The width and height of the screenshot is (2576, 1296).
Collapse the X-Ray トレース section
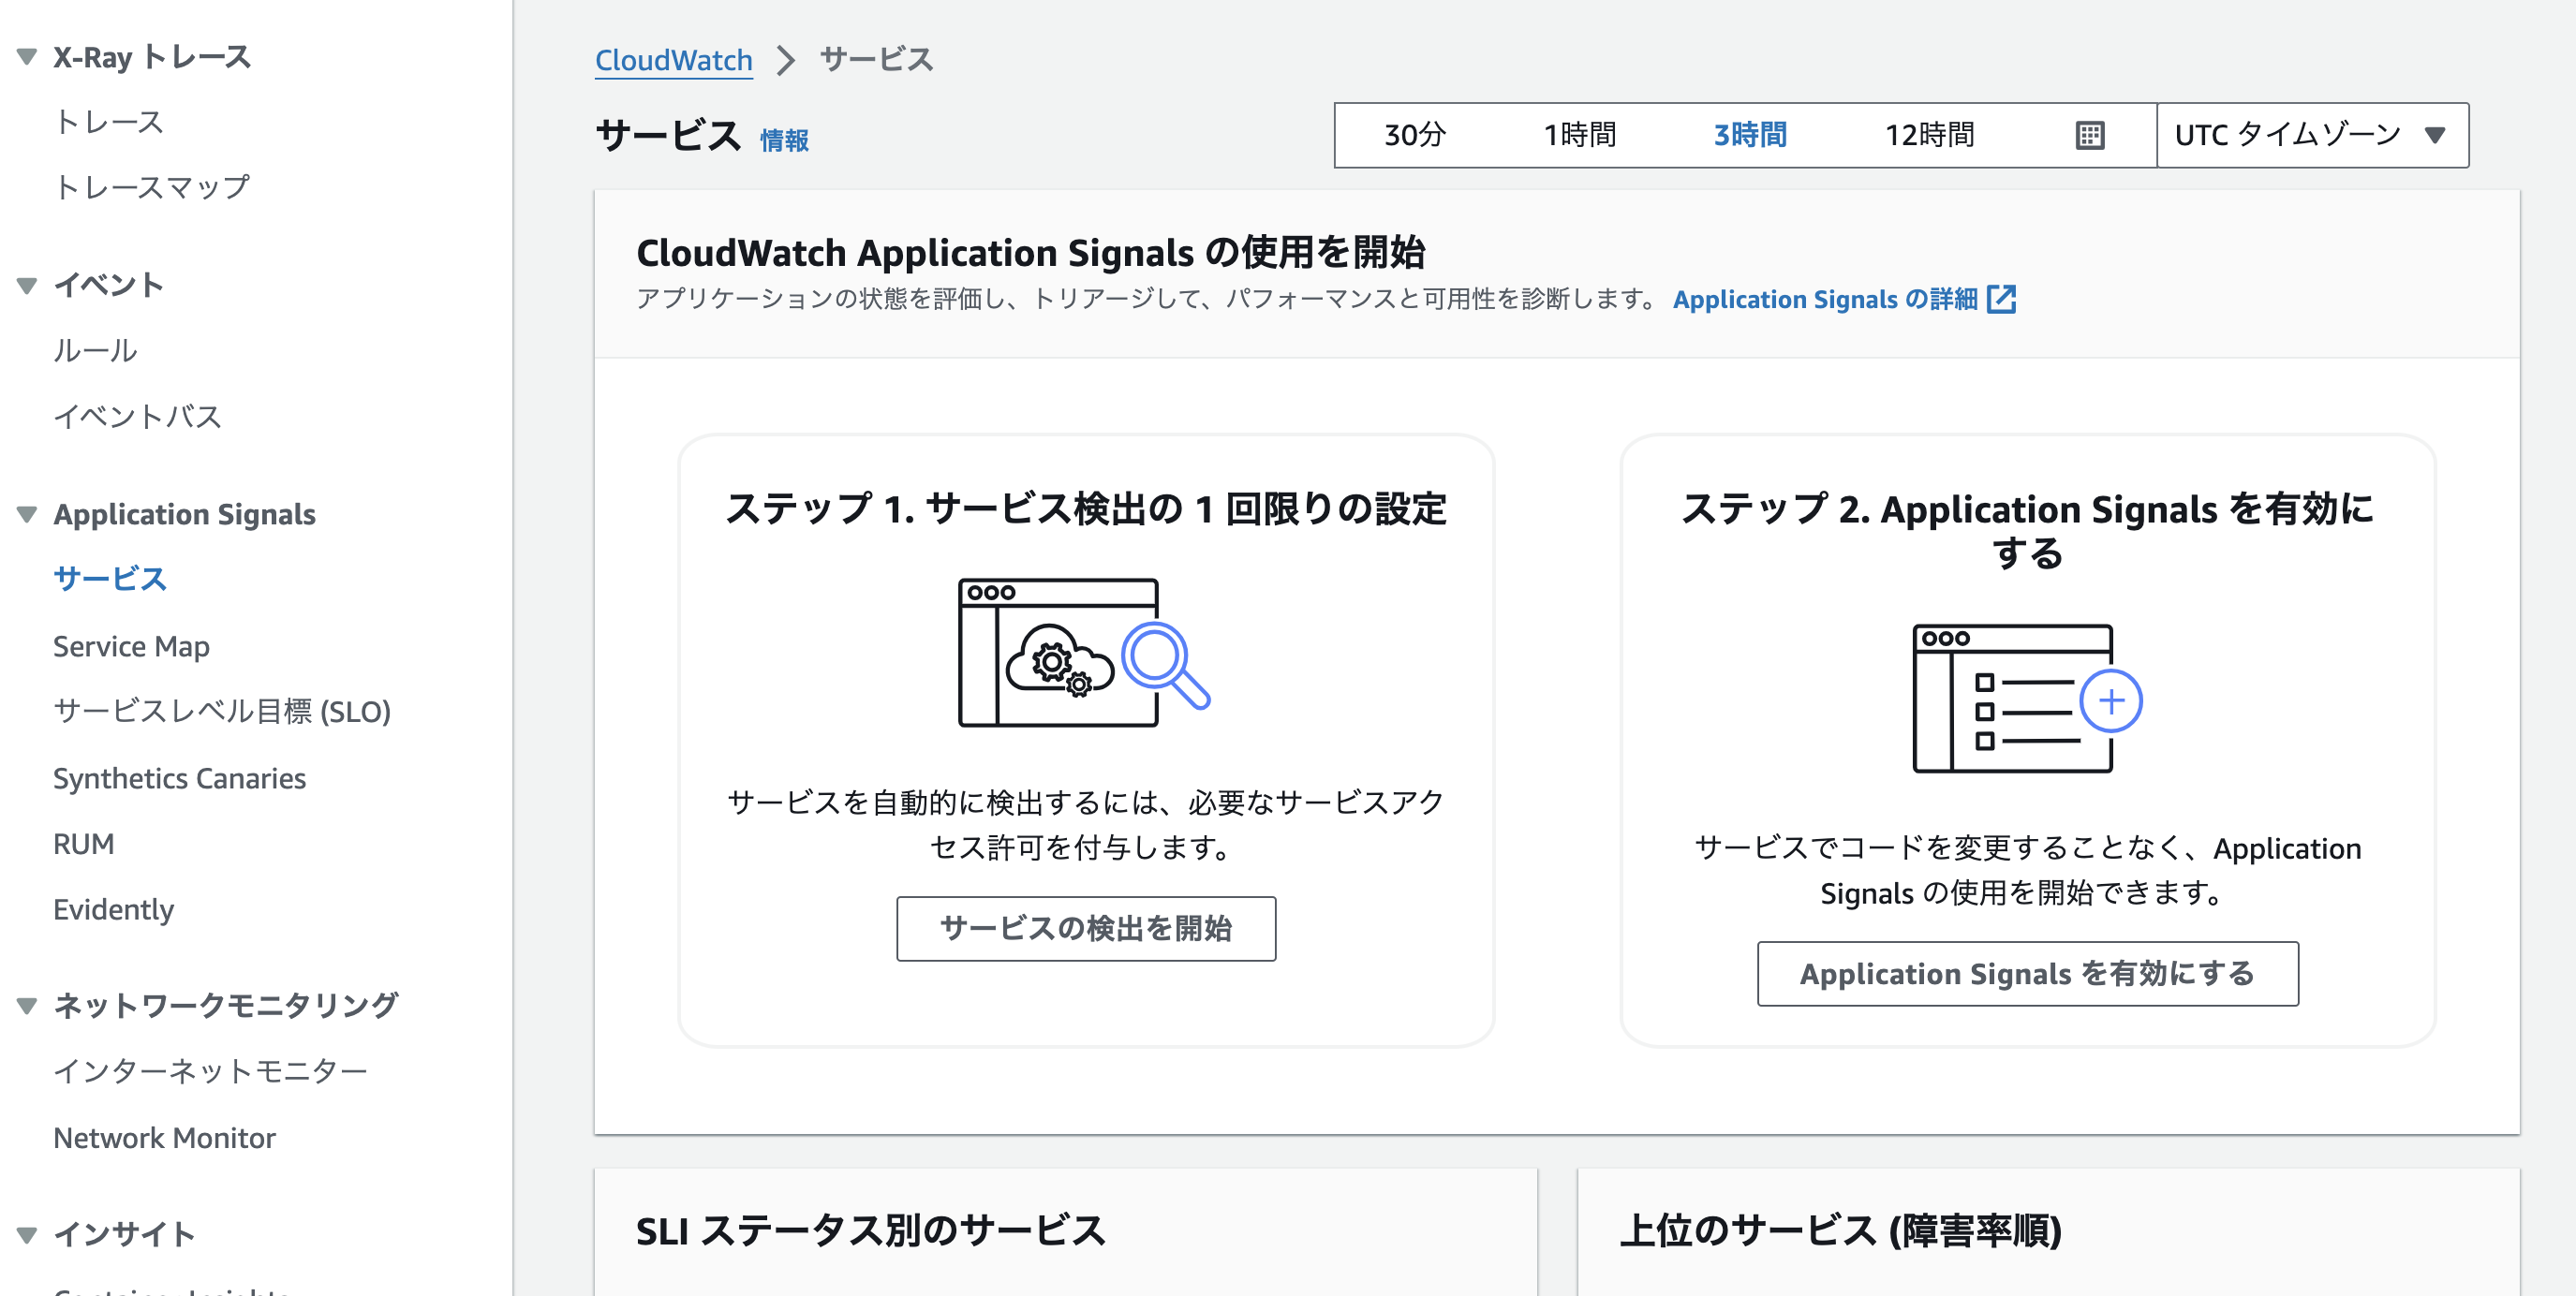(28, 57)
